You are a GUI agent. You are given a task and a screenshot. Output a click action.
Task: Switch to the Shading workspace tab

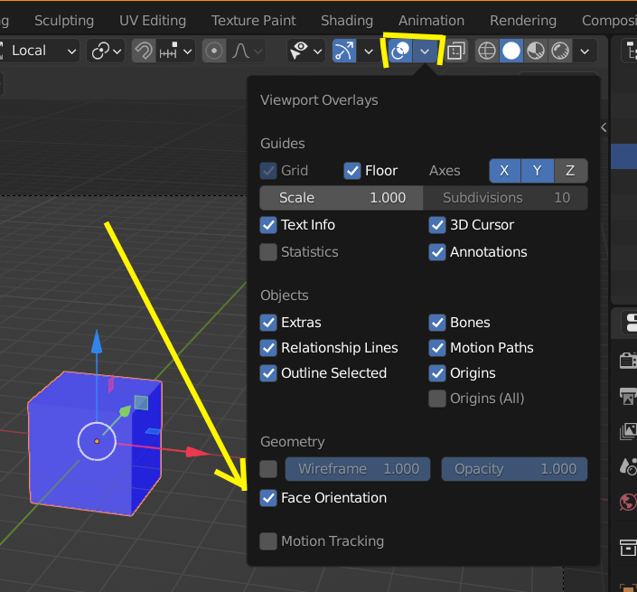[x=347, y=21]
